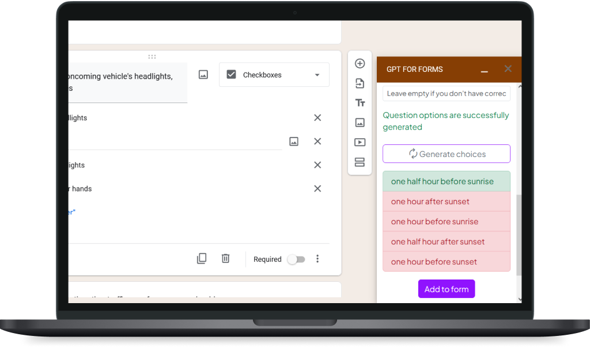Select 'one hour before sunrise' choice
This screenshot has width=590, height=348.
(447, 221)
